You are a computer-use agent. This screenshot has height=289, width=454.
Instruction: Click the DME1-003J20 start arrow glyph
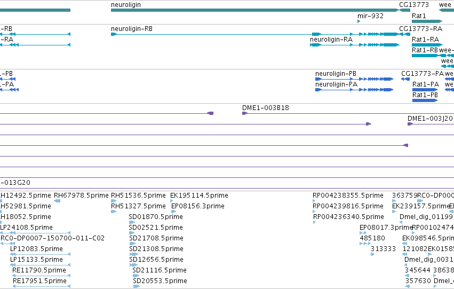(x=410, y=124)
